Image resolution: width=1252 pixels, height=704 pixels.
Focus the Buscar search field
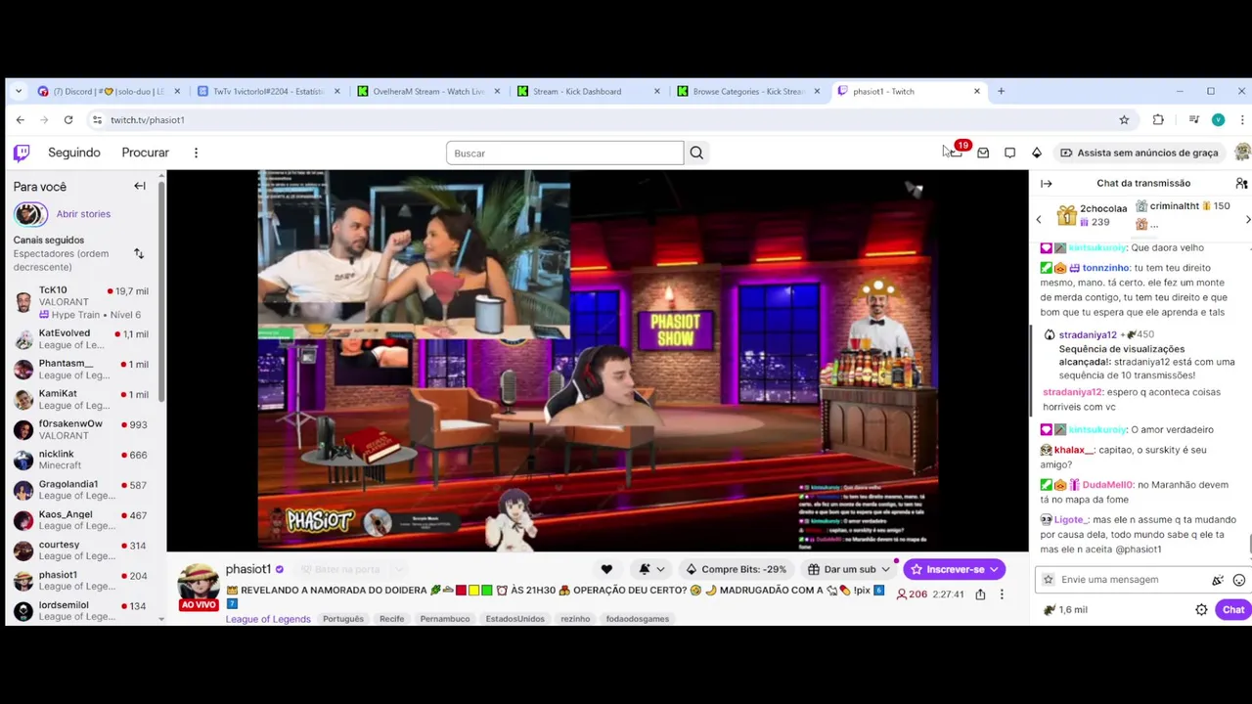click(x=564, y=153)
